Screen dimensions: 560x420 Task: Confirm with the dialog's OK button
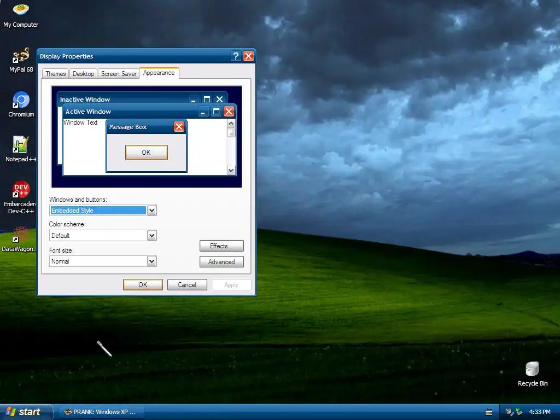(x=143, y=284)
